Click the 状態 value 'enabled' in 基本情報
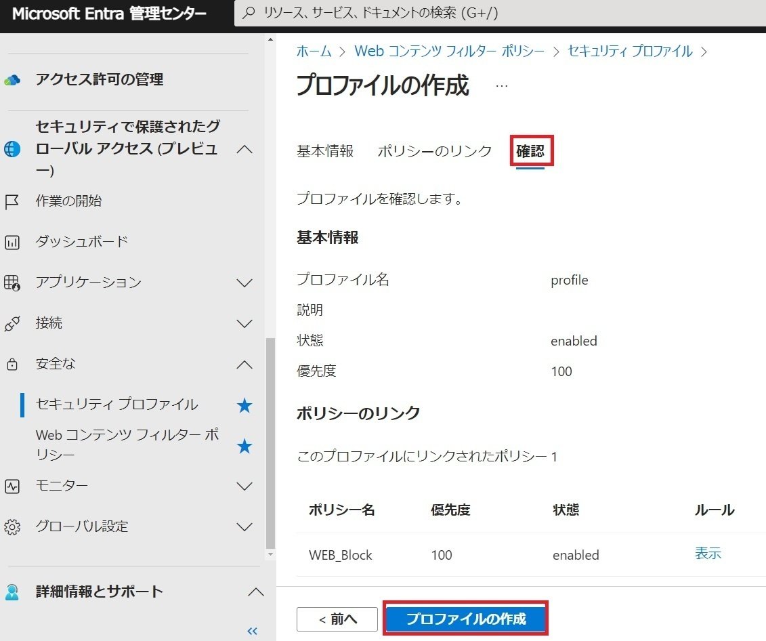The image size is (766, 641). pos(574,341)
